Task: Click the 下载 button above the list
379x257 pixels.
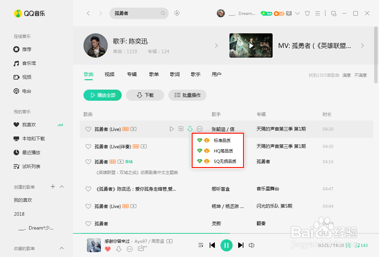Action: 145,95
